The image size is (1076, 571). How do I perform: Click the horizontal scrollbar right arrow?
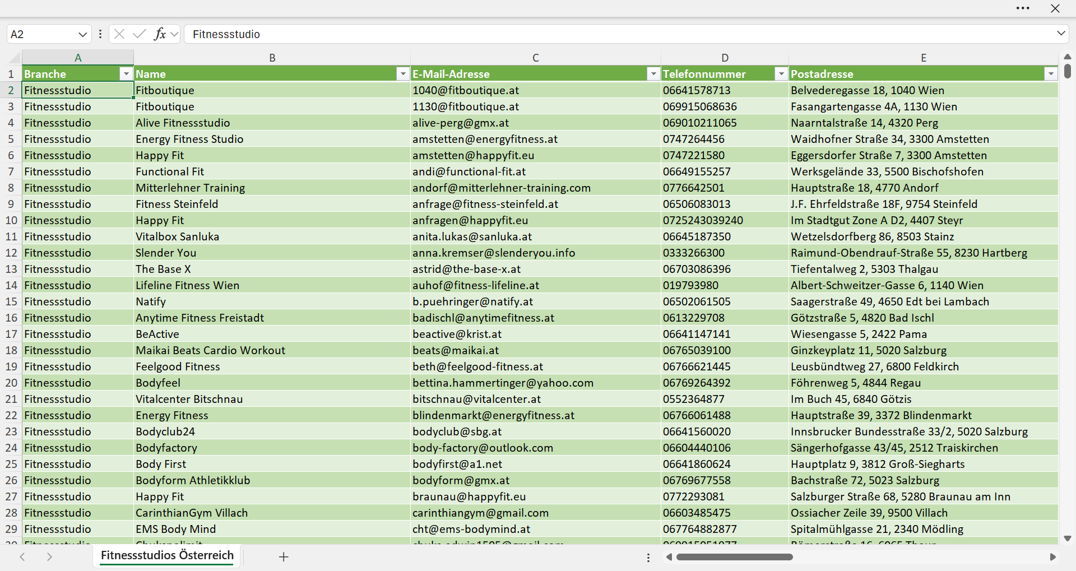click(x=1052, y=557)
